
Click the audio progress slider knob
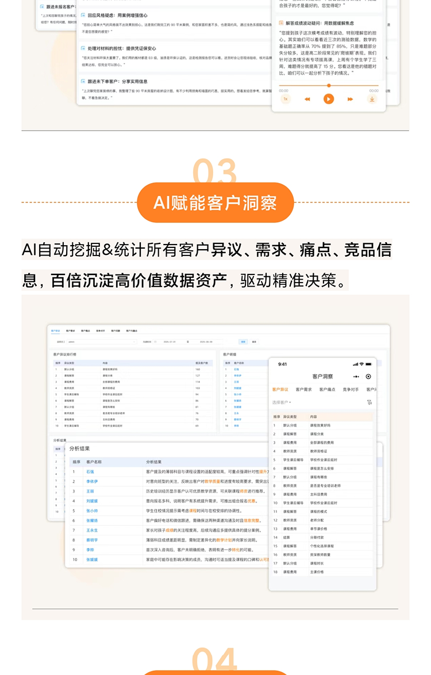[x=329, y=86]
